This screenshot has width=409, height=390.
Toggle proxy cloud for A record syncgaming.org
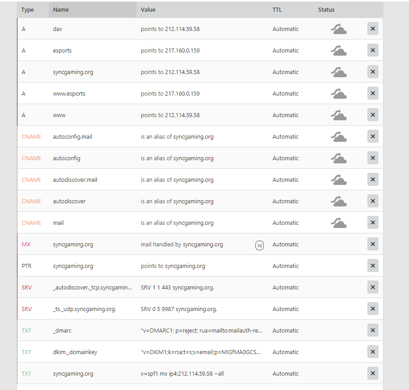point(339,72)
